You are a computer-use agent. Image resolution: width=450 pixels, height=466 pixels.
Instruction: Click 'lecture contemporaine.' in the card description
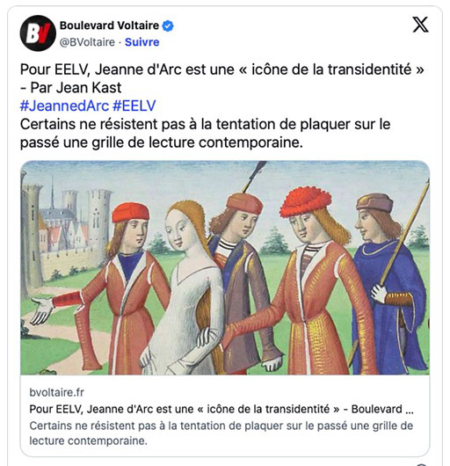[88, 441]
